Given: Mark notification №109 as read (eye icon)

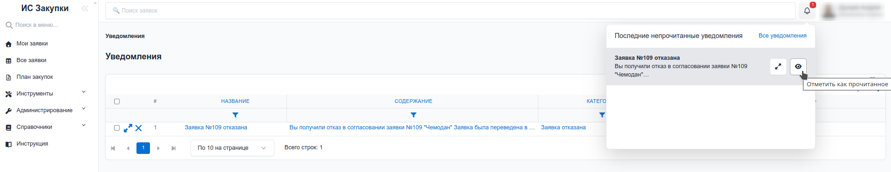Looking at the screenshot, I should click(x=798, y=66).
